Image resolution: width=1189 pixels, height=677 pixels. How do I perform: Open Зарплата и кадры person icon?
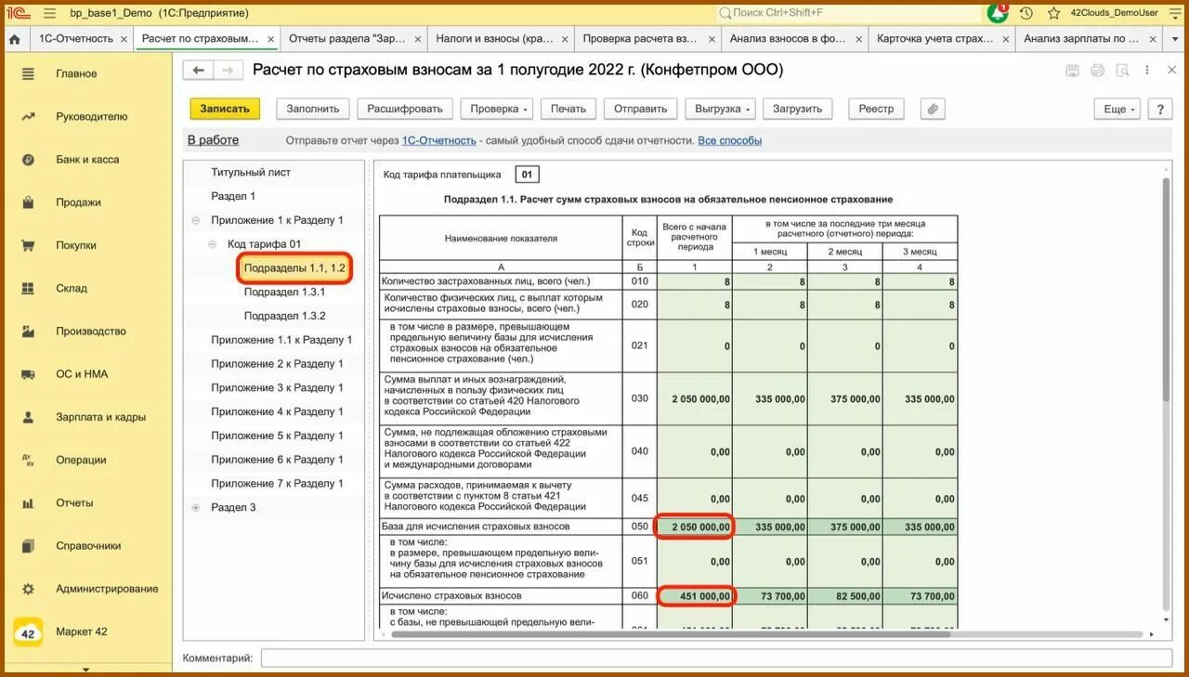[28, 418]
